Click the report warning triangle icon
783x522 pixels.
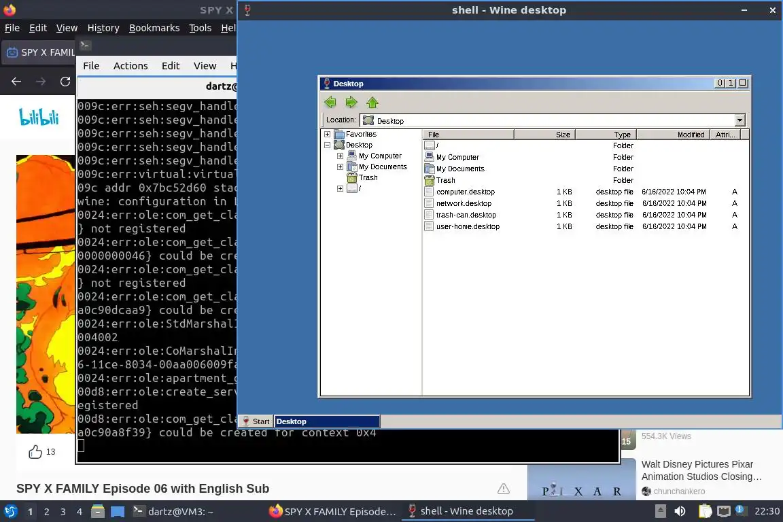504,489
